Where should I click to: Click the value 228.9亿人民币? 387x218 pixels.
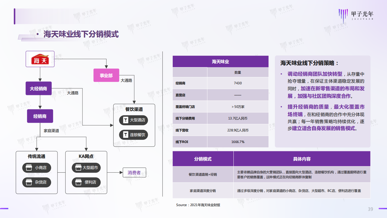(238, 130)
